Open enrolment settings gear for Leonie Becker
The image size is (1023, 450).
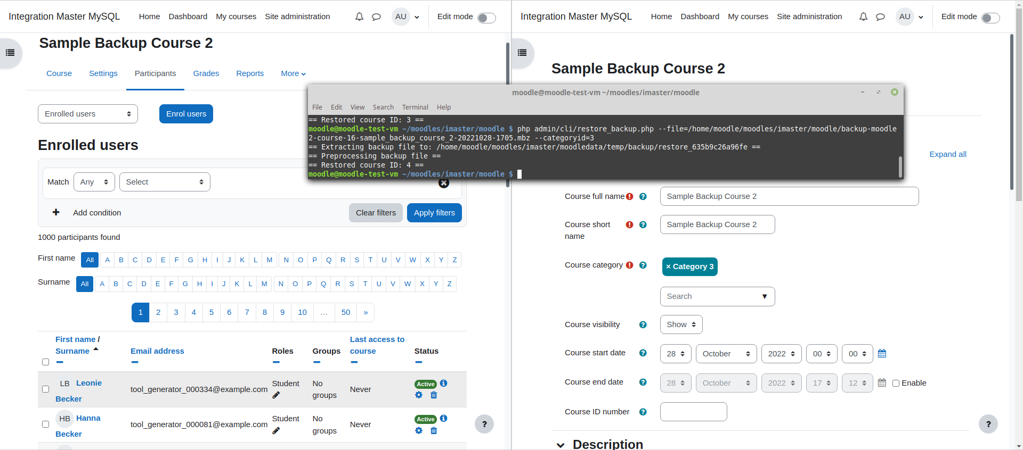(419, 395)
